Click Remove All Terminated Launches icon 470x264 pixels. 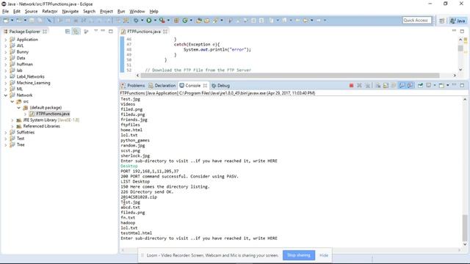coord(367,86)
